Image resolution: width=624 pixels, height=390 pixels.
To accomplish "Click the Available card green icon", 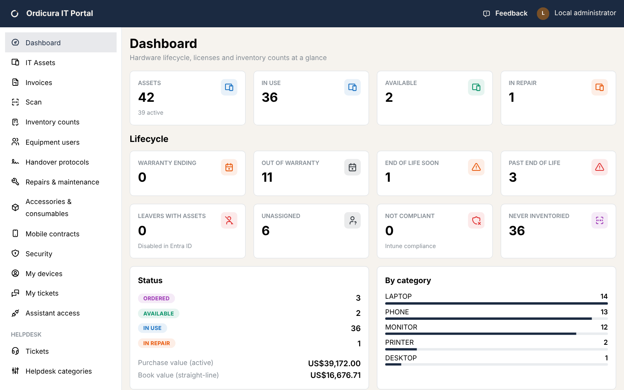I will [x=476, y=87].
